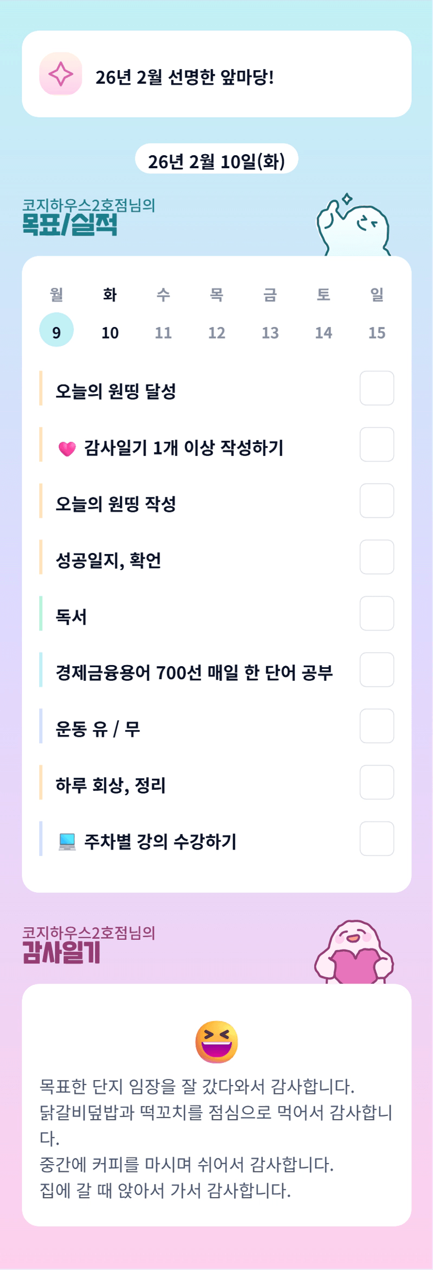Viewport: 433px width, 1270px height.
Task: Click the pink heart emoji icon
Action: pyautogui.click(x=67, y=449)
